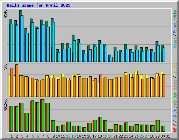Screen dimensions: 179x140
Task: Click the day 20 weekend label
Action: (x=110, y=136)
